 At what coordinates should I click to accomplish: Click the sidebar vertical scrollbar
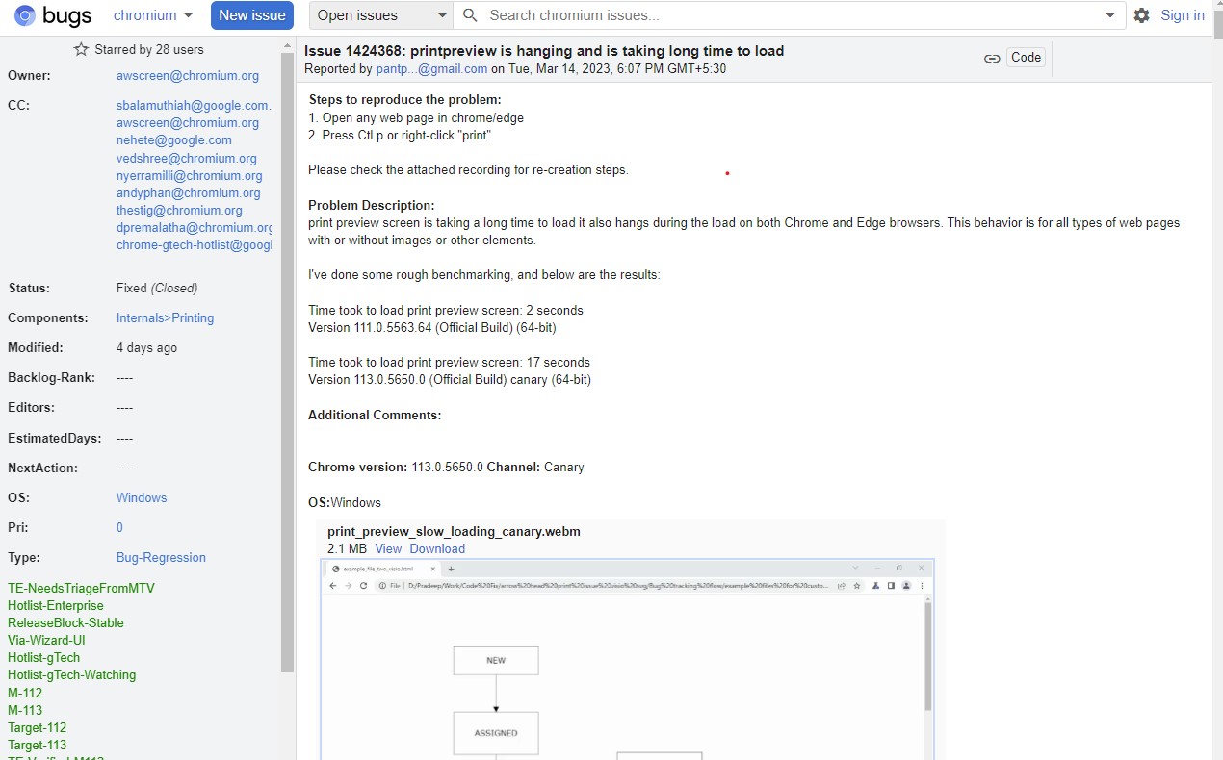[x=287, y=361]
